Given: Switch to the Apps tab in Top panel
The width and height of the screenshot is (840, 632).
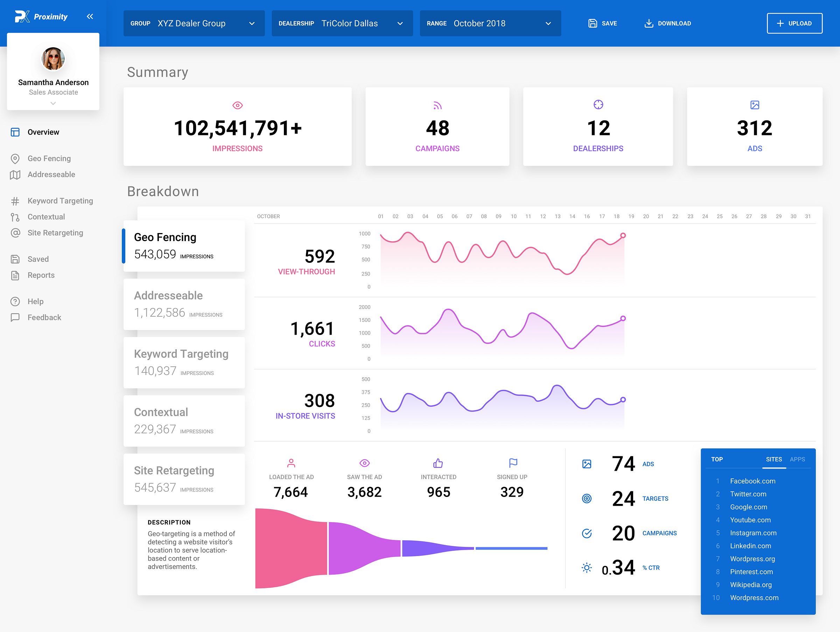Looking at the screenshot, I should pyautogui.click(x=797, y=459).
